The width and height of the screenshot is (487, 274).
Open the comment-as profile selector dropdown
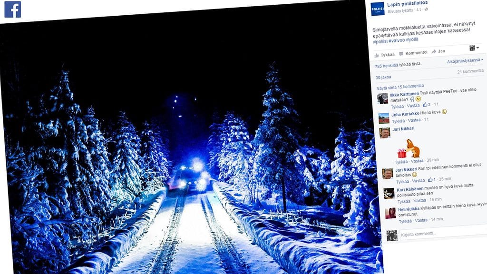point(474,48)
